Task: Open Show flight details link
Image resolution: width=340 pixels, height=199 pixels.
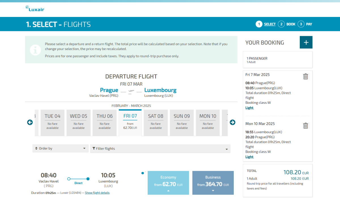Action: [97, 193]
